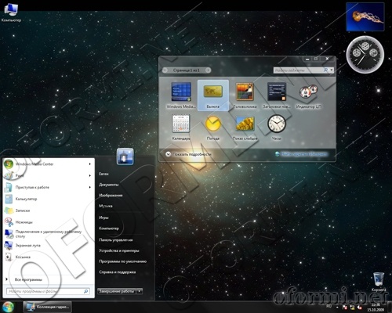Open Устройства и принтеры
The height and width of the screenshot is (313, 392).
pos(119,250)
